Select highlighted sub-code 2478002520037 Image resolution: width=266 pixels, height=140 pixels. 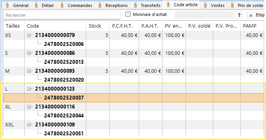64,98
